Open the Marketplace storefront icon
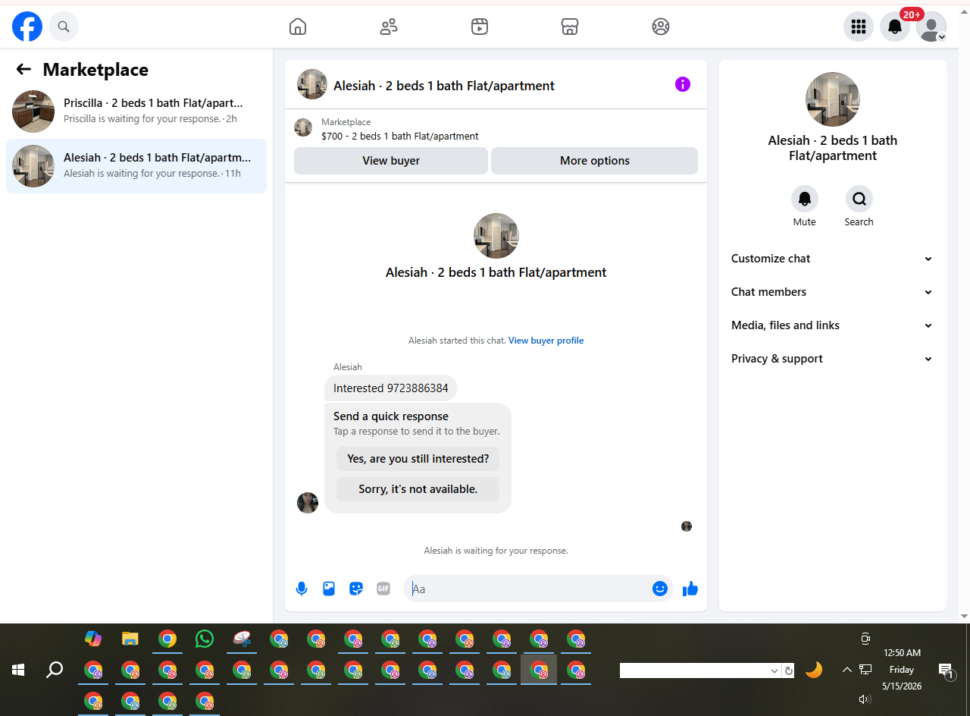The width and height of the screenshot is (970, 716). click(x=570, y=27)
